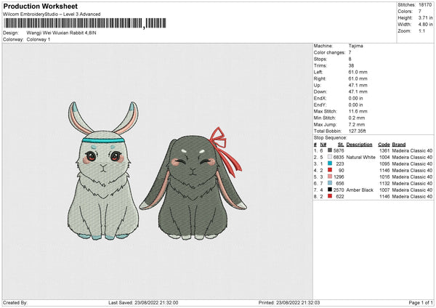Click the Created By label in the footer
Screen dimensions: 436x308
click(x=15, y=302)
